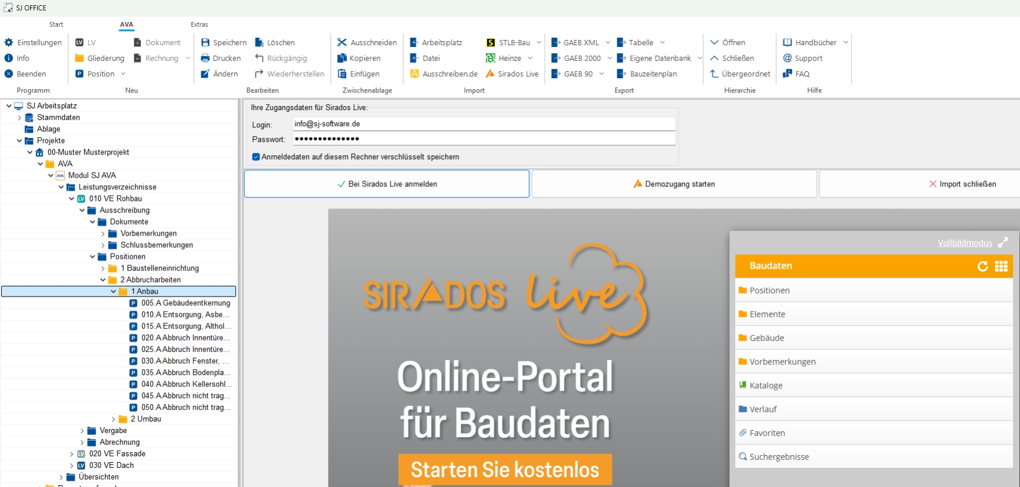
Task: Open the Baudaten grid view icon
Action: (1001, 266)
